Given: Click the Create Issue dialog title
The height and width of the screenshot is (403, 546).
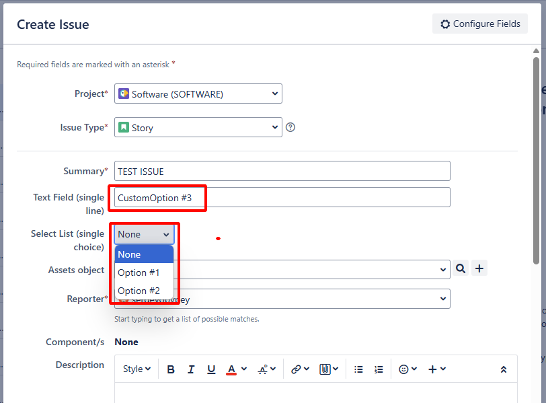Looking at the screenshot, I should 53,24.
